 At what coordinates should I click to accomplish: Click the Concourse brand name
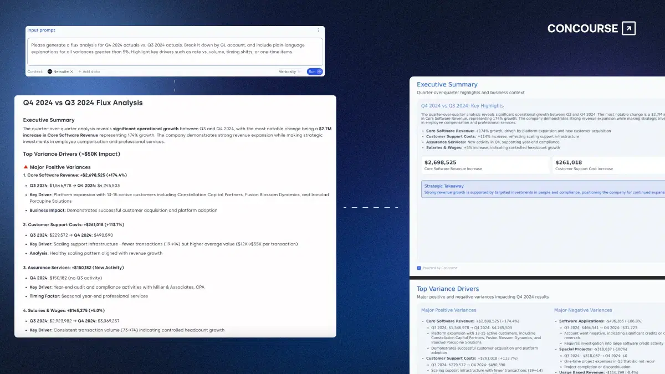pos(582,28)
